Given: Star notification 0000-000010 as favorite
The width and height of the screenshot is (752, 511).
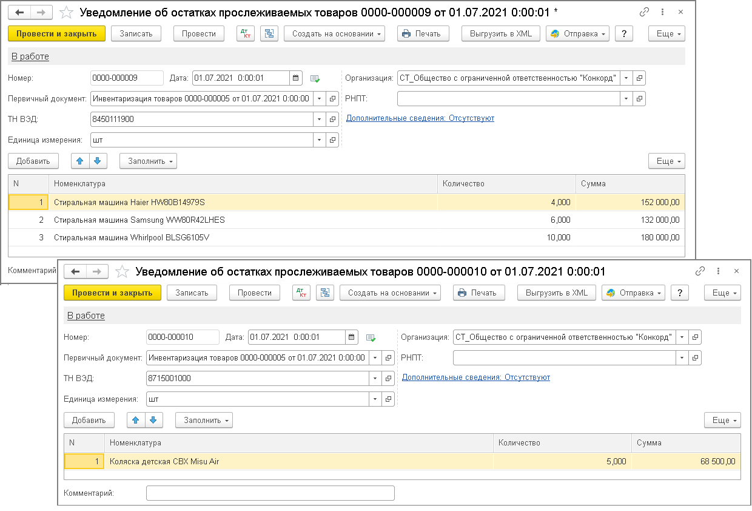Looking at the screenshot, I should (123, 271).
